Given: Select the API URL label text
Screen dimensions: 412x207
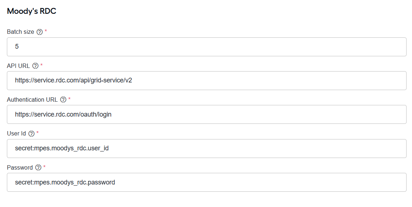Looking at the screenshot, I should tap(19, 66).
